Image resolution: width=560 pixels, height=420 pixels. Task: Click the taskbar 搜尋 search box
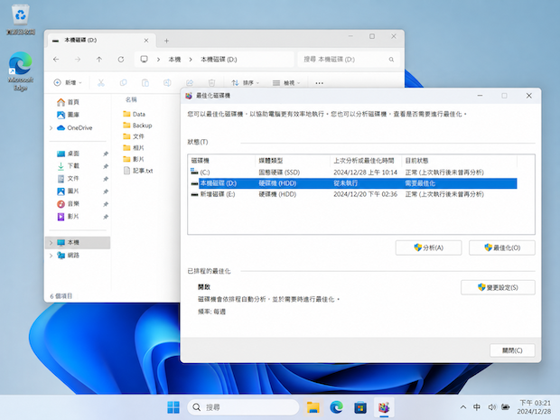[x=243, y=407]
